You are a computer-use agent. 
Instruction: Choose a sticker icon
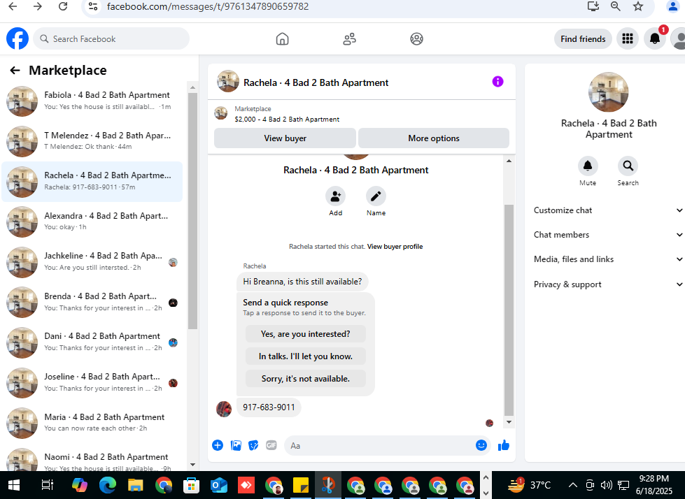click(253, 445)
